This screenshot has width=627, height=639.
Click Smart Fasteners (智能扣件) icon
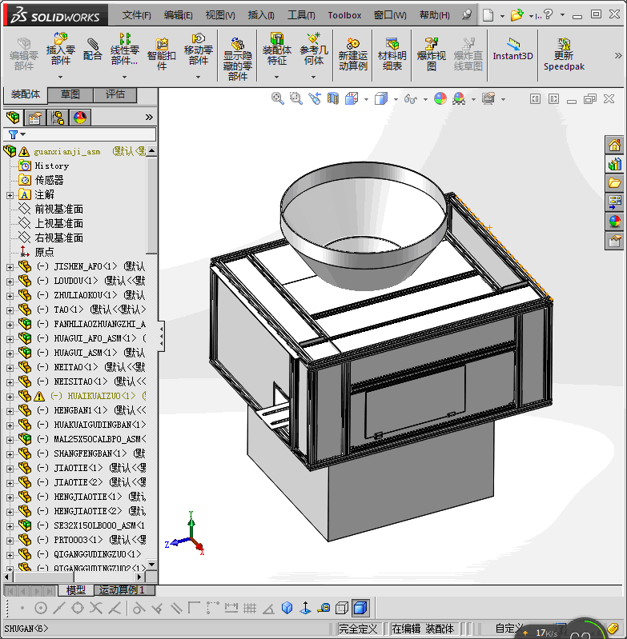click(162, 54)
